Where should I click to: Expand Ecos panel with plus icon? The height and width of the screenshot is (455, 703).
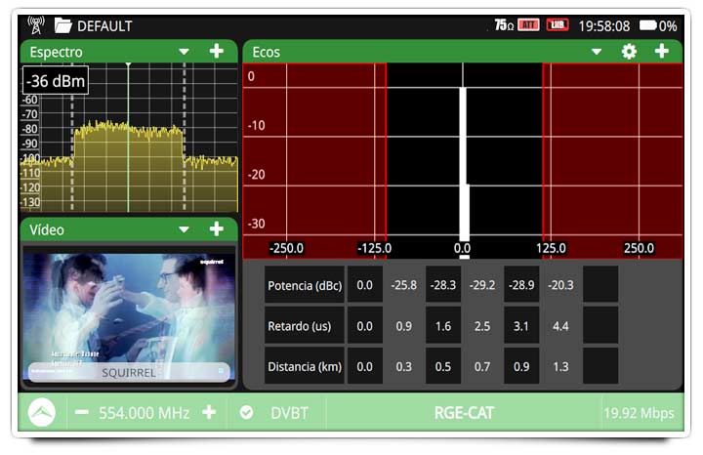pyautogui.click(x=662, y=51)
